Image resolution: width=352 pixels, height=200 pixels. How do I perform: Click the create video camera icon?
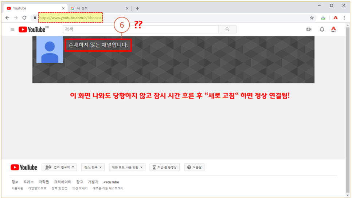click(x=309, y=30)
